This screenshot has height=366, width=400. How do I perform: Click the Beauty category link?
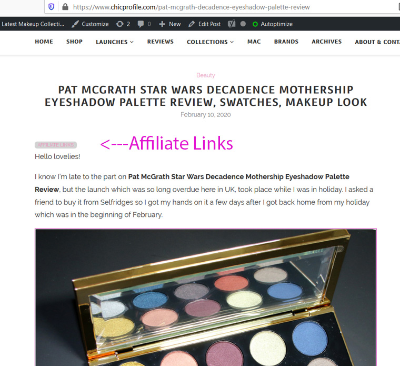tap(206, 75)
